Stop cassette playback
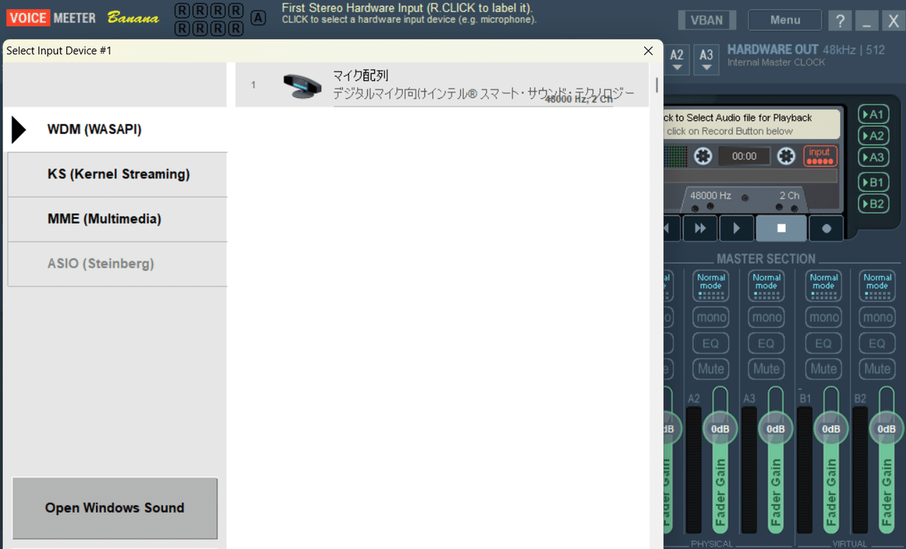 [781, 228]
